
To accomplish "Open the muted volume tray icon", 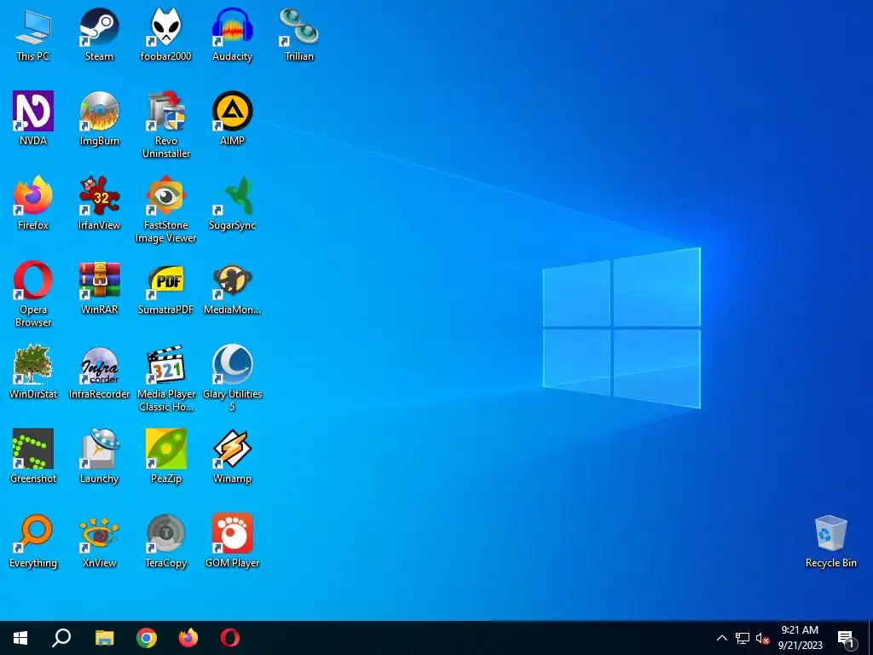I will pyautogui.click(x=762, y=638).
